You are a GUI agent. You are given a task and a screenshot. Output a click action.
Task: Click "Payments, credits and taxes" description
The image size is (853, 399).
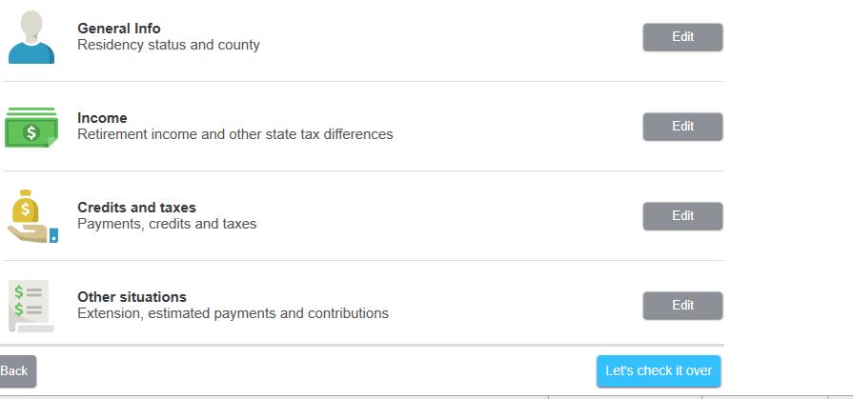click(x=167, y=224)
